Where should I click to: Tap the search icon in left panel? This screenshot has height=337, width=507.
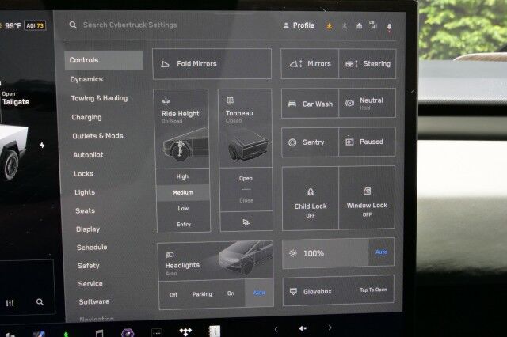40,302
